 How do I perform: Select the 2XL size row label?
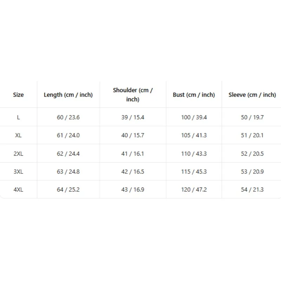[18, 153]
